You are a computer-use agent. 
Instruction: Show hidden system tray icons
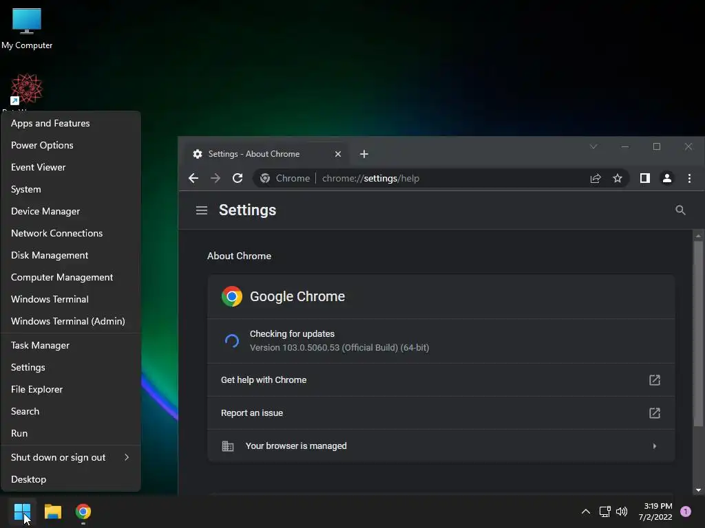[x=586, y=511]
